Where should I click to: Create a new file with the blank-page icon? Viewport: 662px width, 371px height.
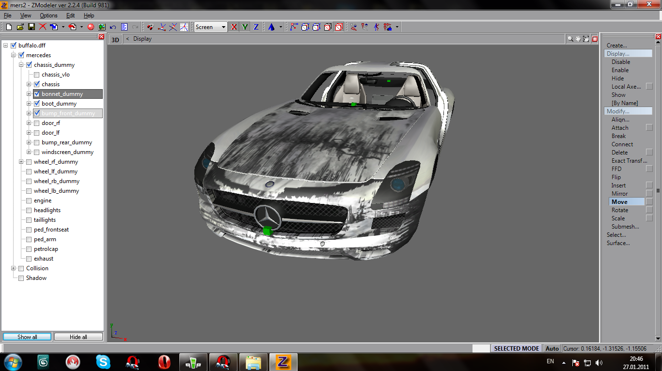(x=9, y=27)
